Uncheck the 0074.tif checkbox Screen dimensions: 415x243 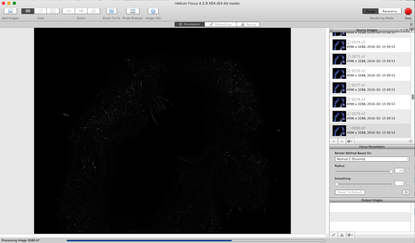349,42
